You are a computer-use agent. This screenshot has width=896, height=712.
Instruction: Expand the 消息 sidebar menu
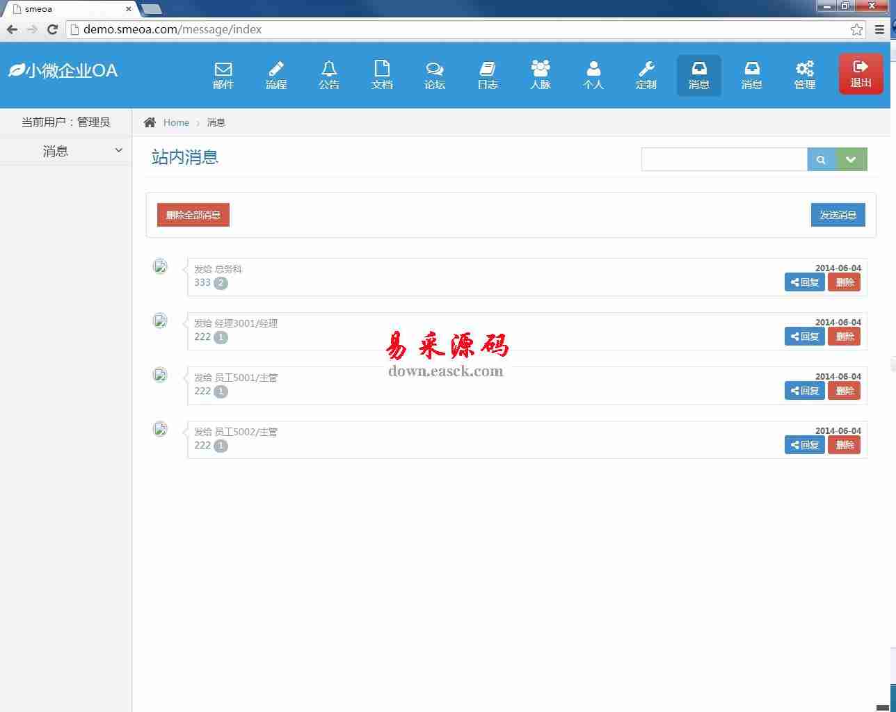click(66, 151)
